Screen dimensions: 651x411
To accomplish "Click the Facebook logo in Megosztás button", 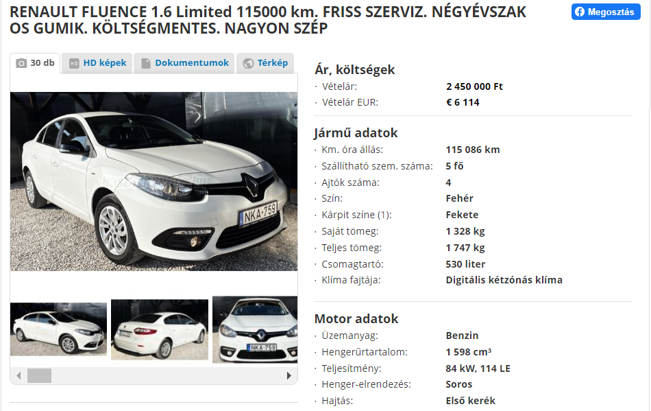I will (x=580, y=12).
